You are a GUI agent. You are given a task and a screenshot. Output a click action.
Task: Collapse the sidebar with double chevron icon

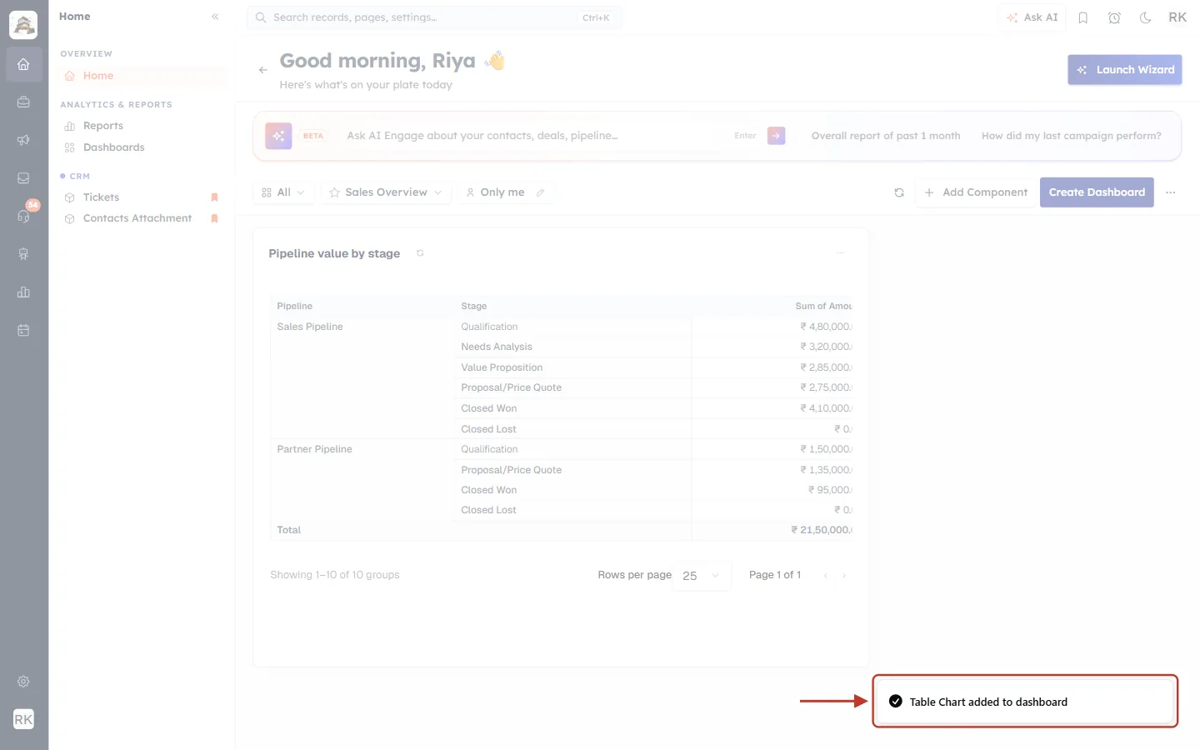coord(215,17)
